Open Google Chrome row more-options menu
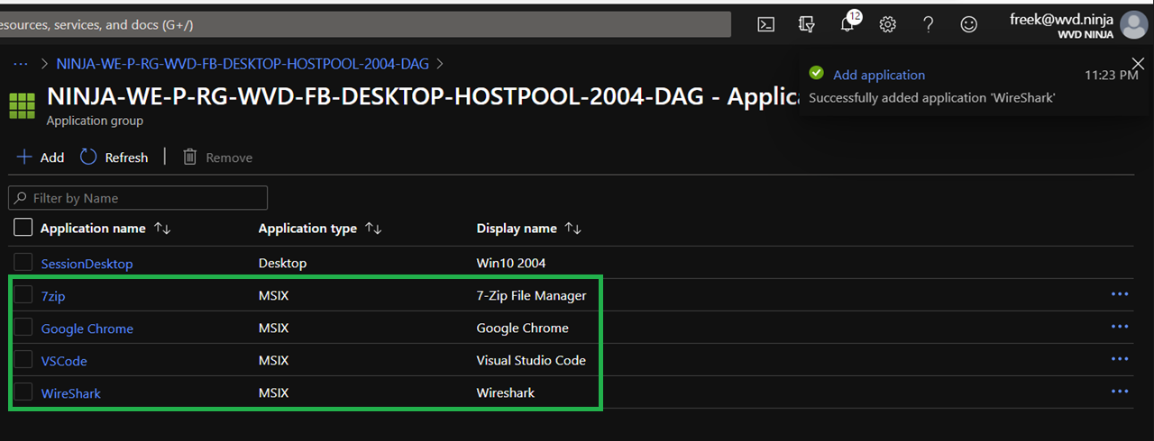 pyautogui.click(x=1120, y=327)
